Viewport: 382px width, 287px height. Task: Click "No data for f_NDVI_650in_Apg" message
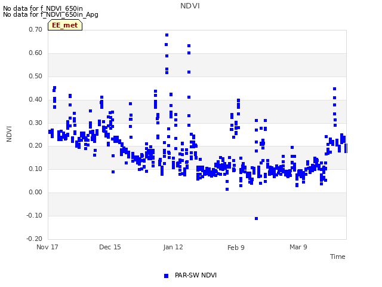[51, 14]
